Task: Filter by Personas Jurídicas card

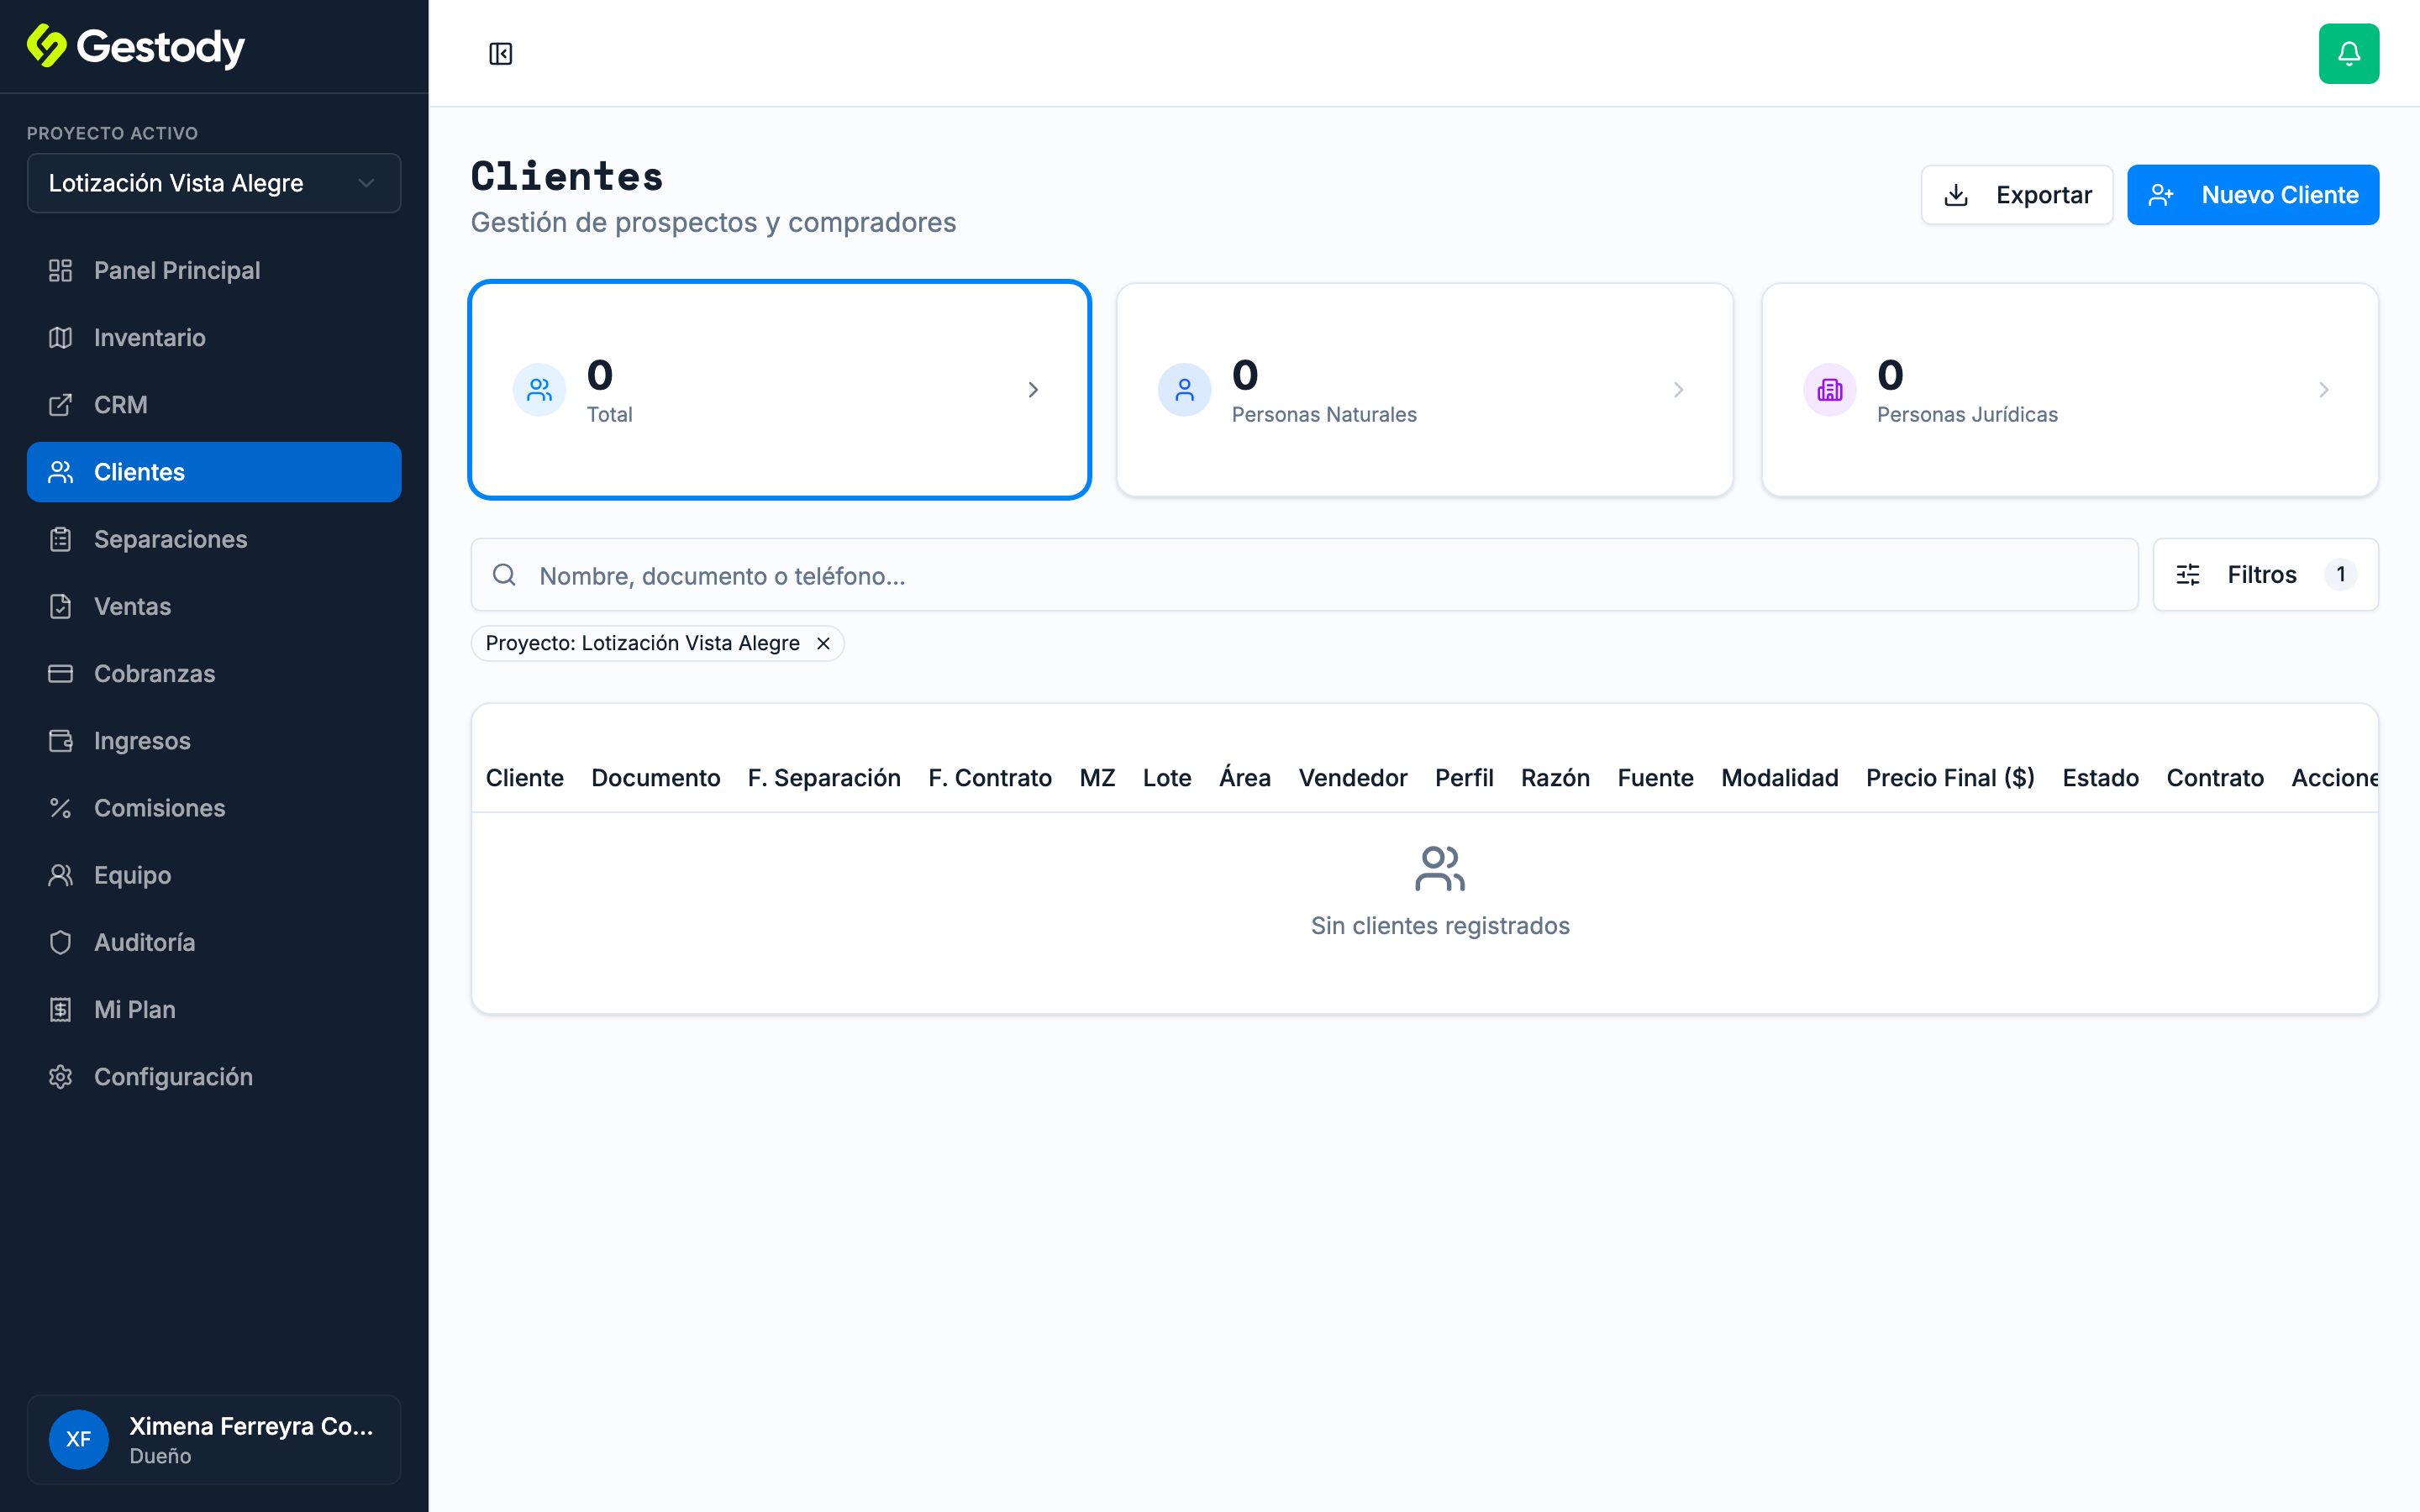Action: pos(2069,390)
